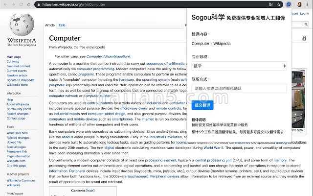Viewport: 313px width, 196px height.
Task: Open Wikiquote link
Action: click(x=13, y=185)
